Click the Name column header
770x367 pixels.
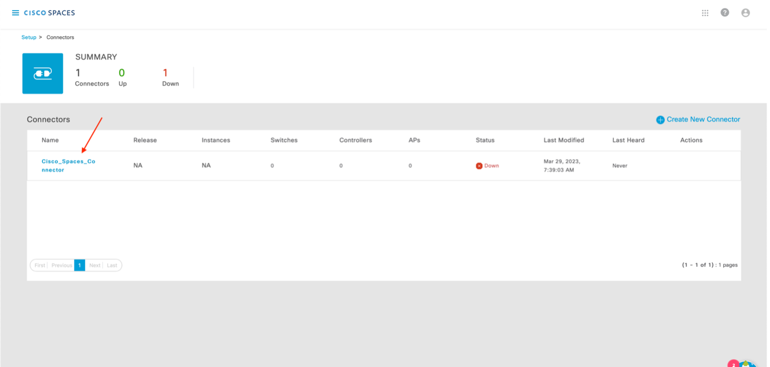(x=50, y=140)
